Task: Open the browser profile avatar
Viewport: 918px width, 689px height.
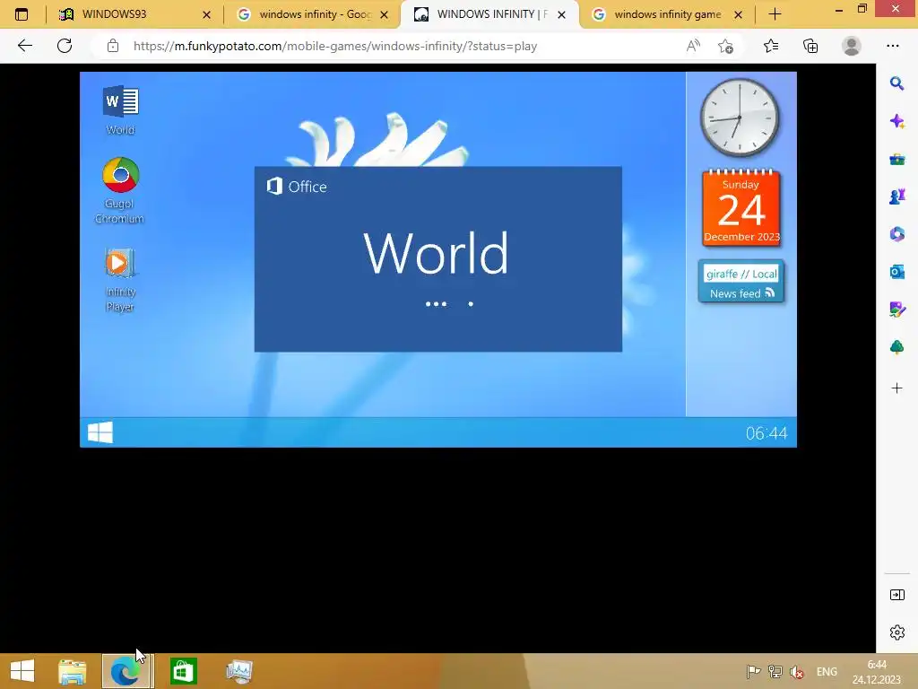Action: click(x=852, y=46)
